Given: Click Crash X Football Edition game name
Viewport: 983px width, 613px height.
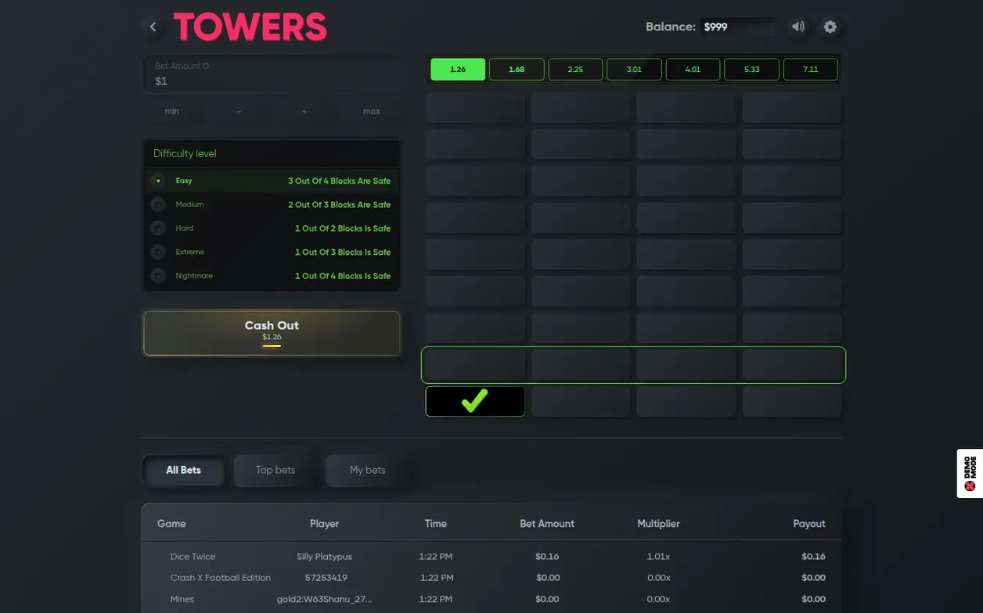Looking at the screenshot, I should click(x=221, y=578).
